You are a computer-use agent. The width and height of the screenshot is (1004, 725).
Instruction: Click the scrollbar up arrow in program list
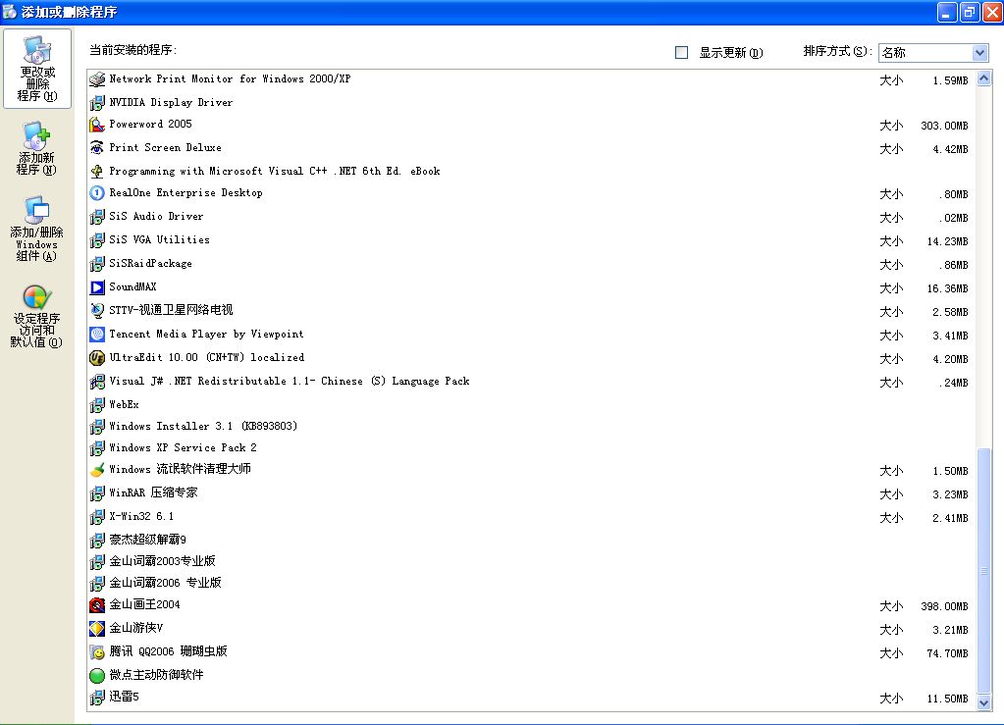[984, 78]
